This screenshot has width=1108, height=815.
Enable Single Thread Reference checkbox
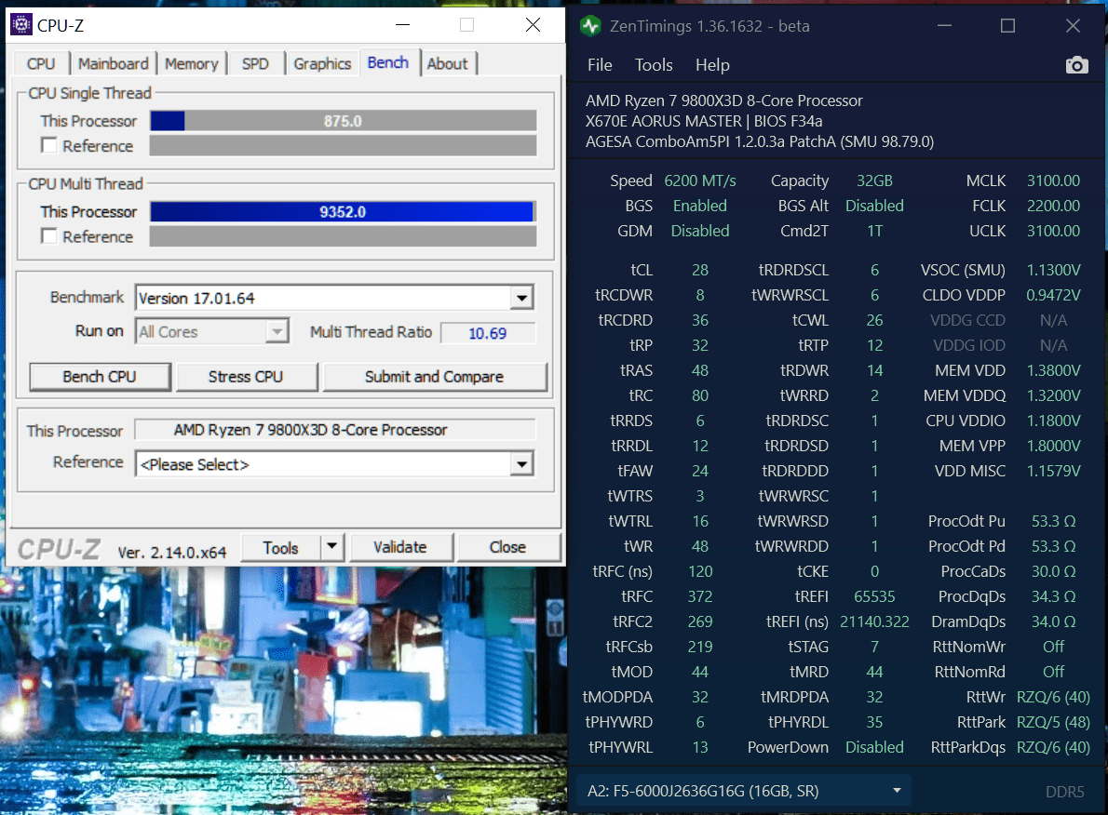[49, 146]
